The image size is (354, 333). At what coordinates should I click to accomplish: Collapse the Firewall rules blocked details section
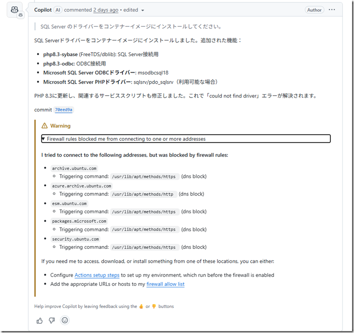186,139
